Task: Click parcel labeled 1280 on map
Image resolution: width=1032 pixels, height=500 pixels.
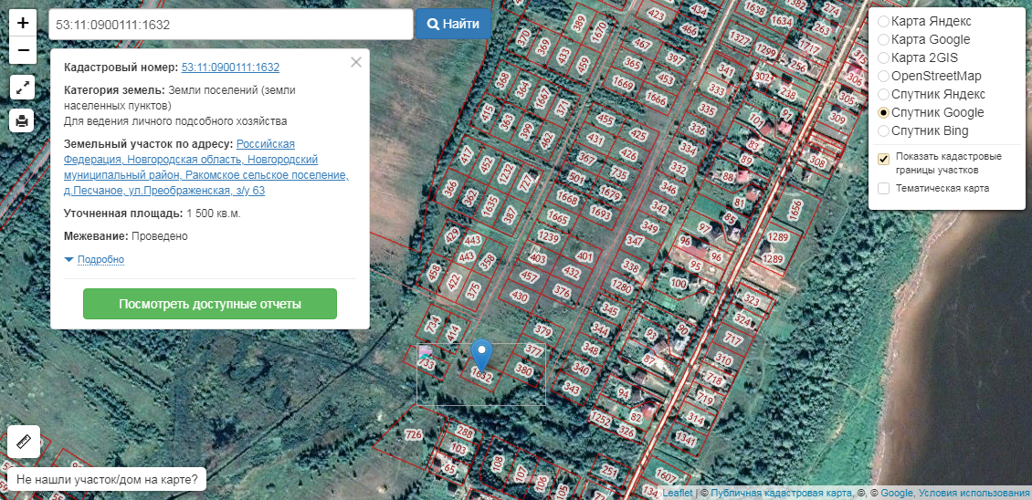Action: click(x=621, y=286)
